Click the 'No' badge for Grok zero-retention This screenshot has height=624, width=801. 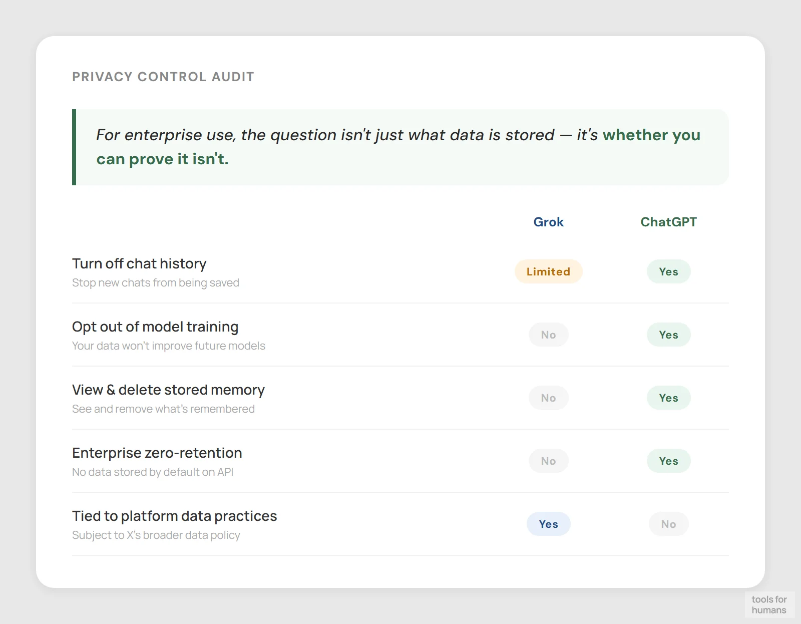point(549,461)
